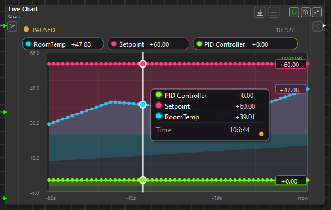Click the bottom green input port arrow
Viewport: 331px width, 210px height.
(x=5, y=198)
